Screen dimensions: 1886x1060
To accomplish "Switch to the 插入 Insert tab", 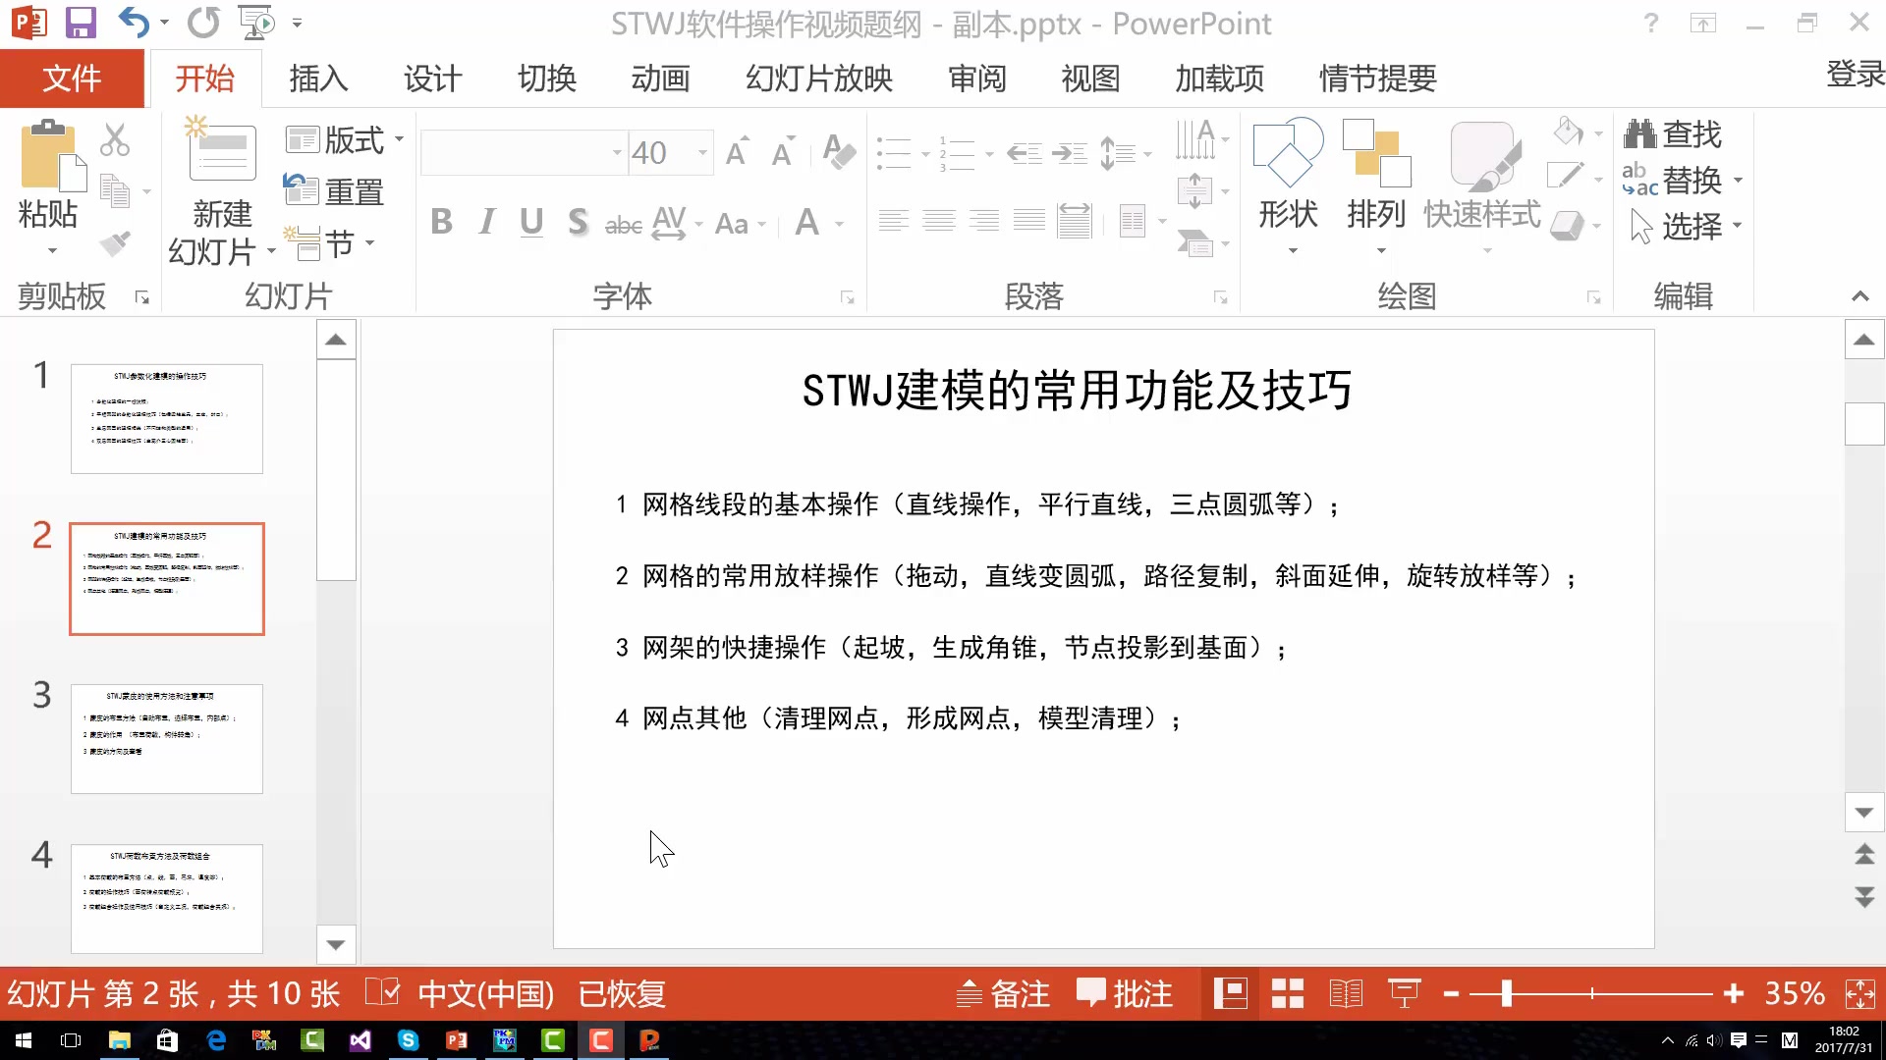I will pyautogui.click(x=318, y=79).
